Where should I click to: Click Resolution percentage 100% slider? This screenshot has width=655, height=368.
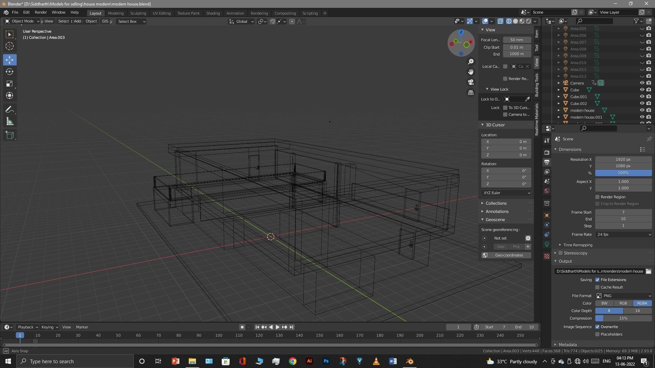[x=623, y=173]
